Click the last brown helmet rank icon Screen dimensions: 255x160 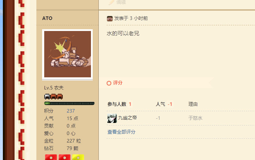tap(60, 97)
